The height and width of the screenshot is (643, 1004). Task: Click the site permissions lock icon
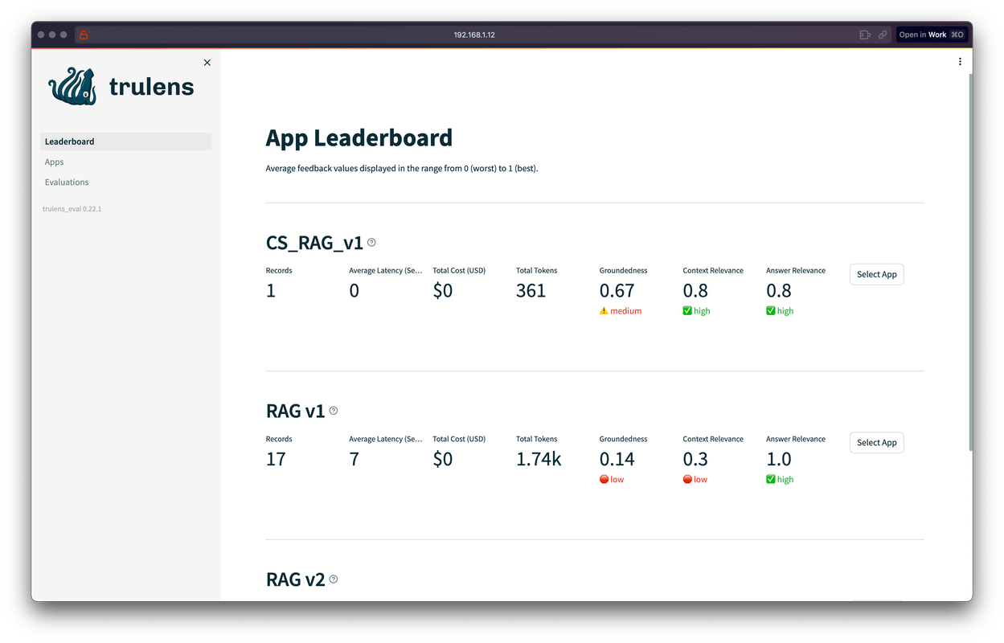[x=83, y=35]
